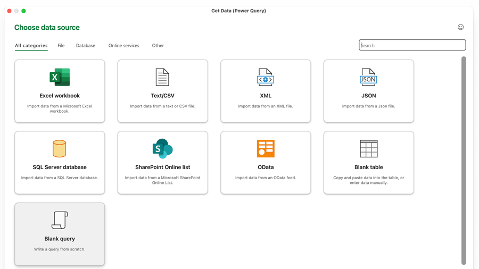Choose the Blank table title label
Viewport: 479px width, 269px height.
click(368, 167)
